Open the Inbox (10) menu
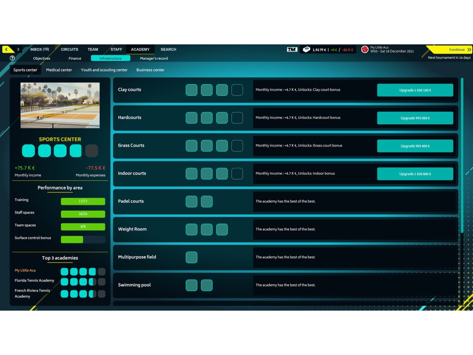473x355 pixels. pyautogui.click(x=40, y=49)
